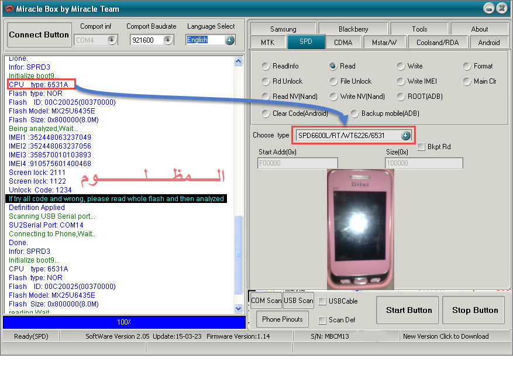
Task: Open the Language Select dropdown arrow
Action: coord(230,40)
